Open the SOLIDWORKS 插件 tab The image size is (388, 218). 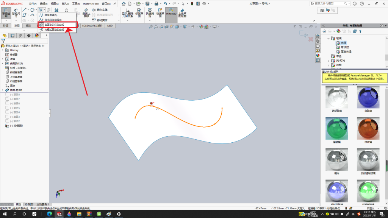coord(92,26)
